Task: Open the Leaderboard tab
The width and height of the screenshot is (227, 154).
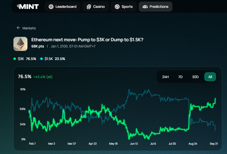Action: (x=63, y=7)
